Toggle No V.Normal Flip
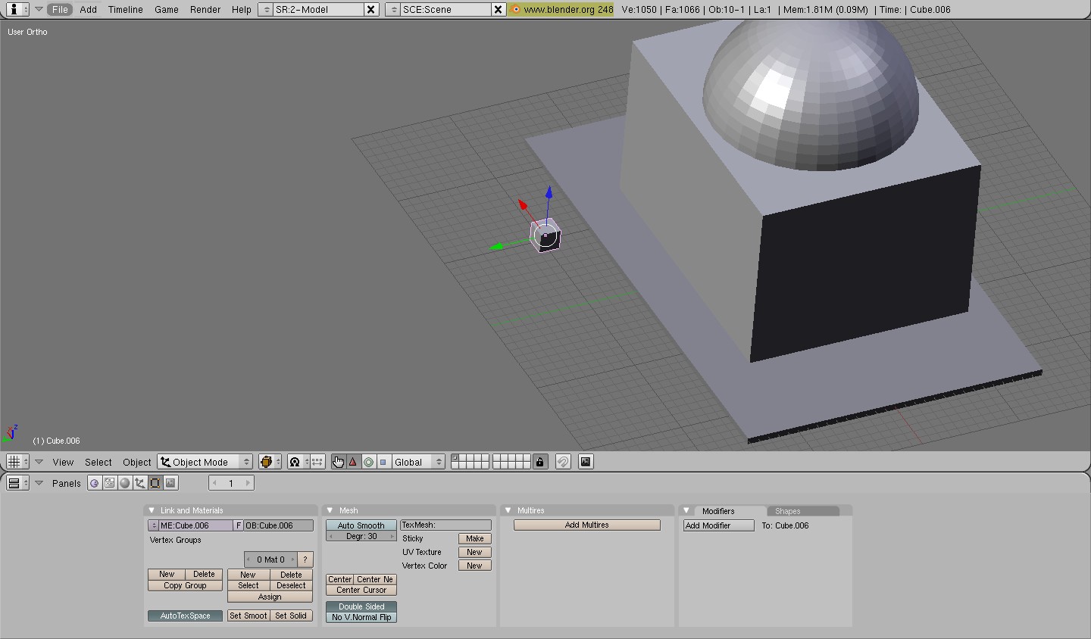 [361, 617]
